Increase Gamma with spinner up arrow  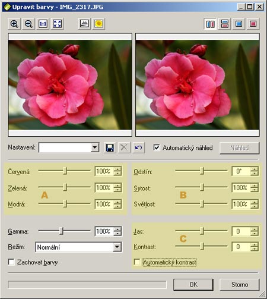pos(117,229)
